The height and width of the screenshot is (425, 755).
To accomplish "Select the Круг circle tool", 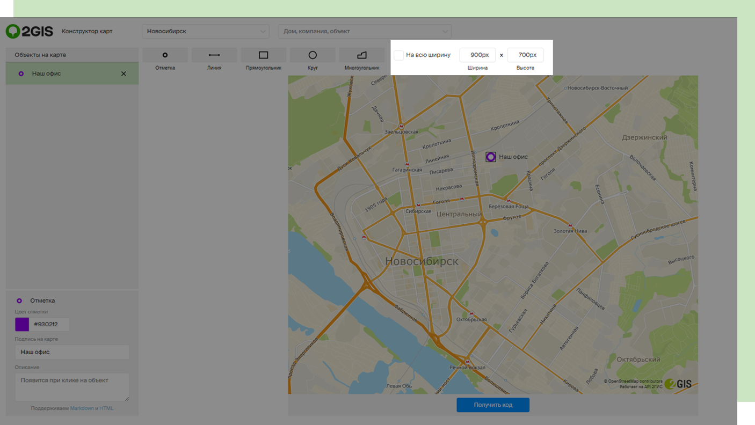I will (313, 55).
